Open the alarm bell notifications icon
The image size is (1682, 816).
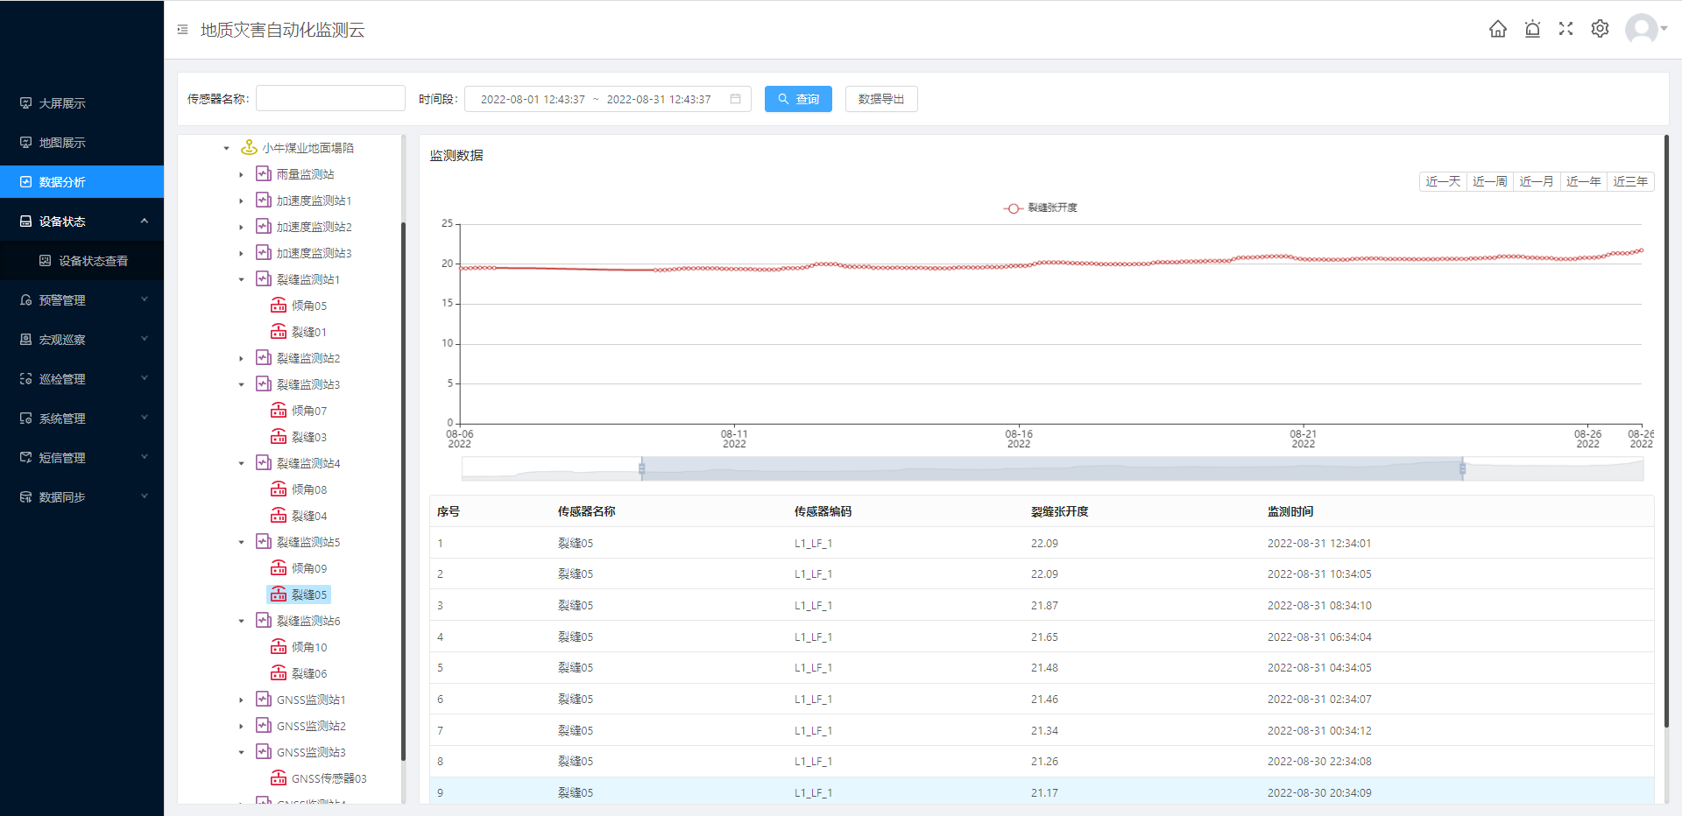point(1532,29)
